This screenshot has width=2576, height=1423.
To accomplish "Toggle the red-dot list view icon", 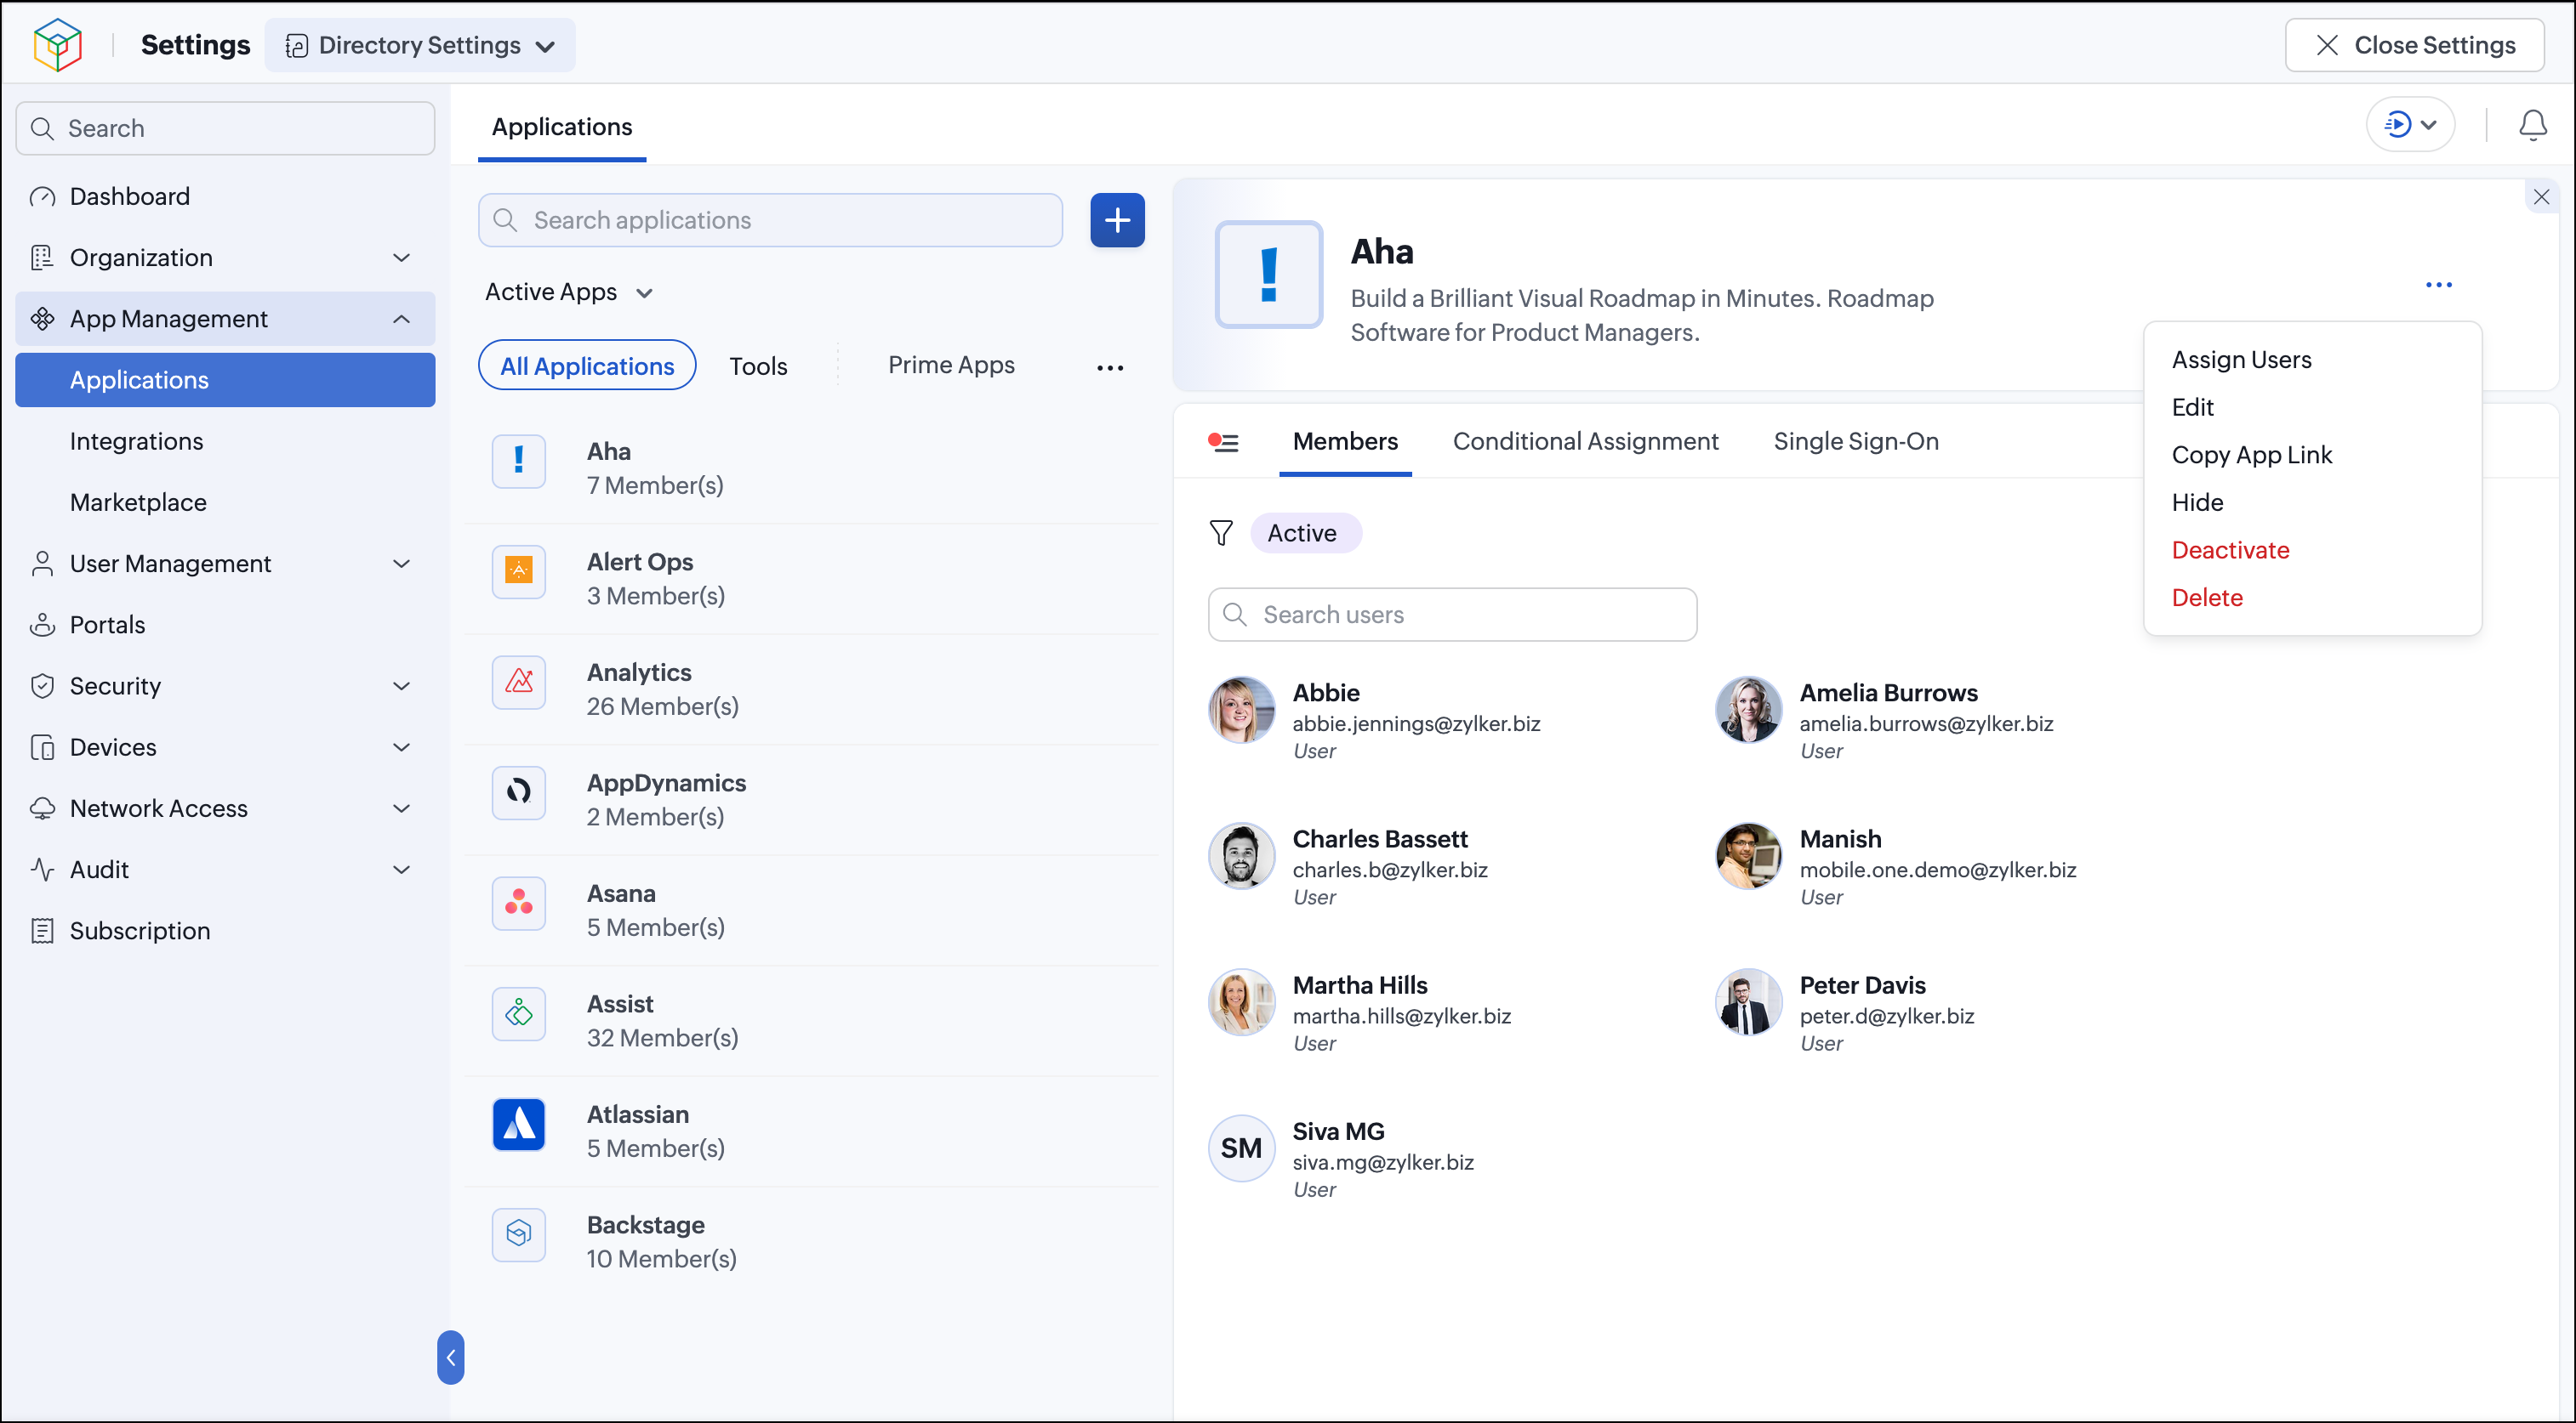I will tap(1223, 442).
